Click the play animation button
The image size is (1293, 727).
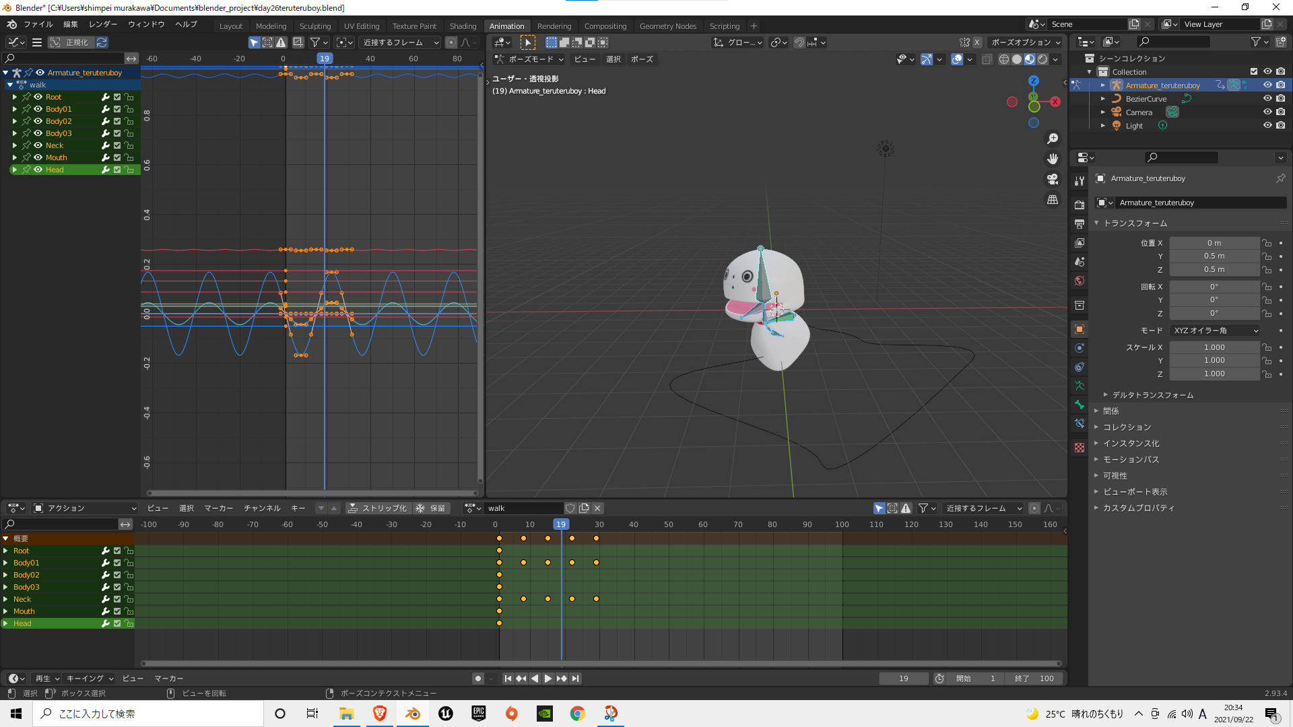[548, 679]
